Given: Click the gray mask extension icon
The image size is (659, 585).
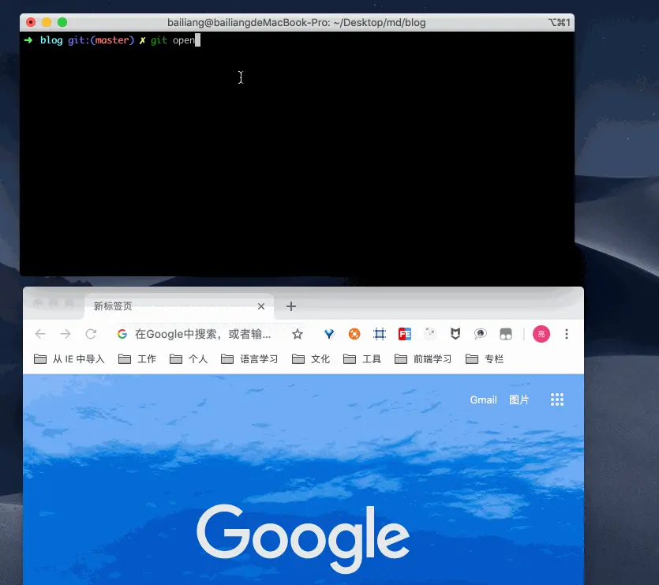Looking at the screenshot, I should tap(506, 334).
